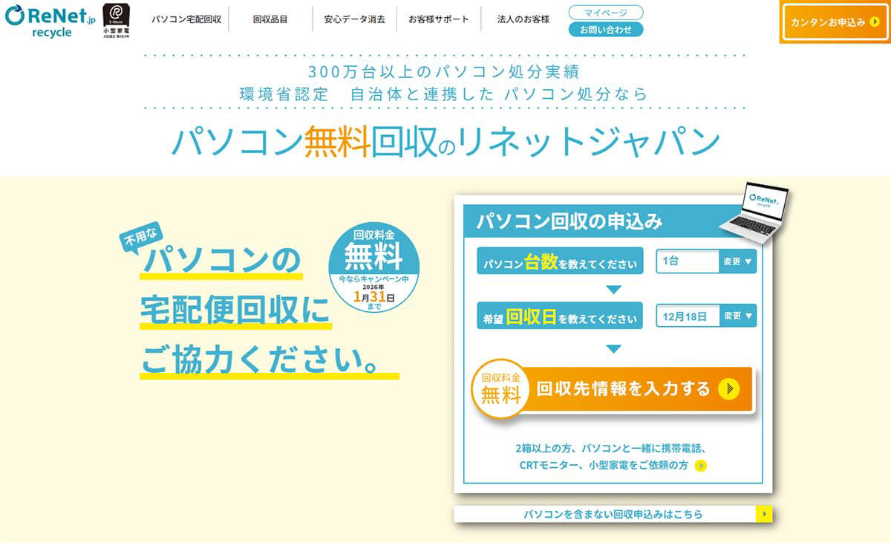Click arrow icon at end of パソコンを含まない回収申込み bar
891x543 pixels.
click(x=764, y=514)
